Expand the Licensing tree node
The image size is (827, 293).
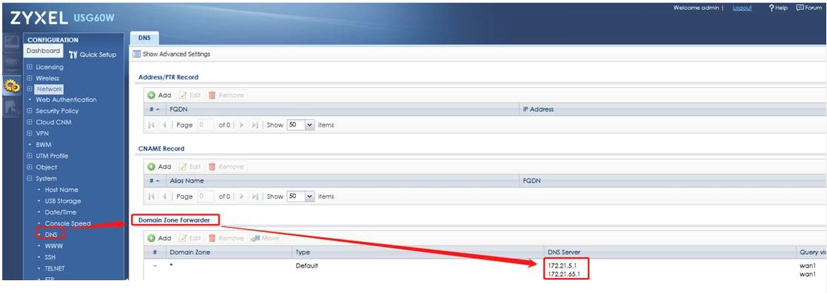(29, 67)
